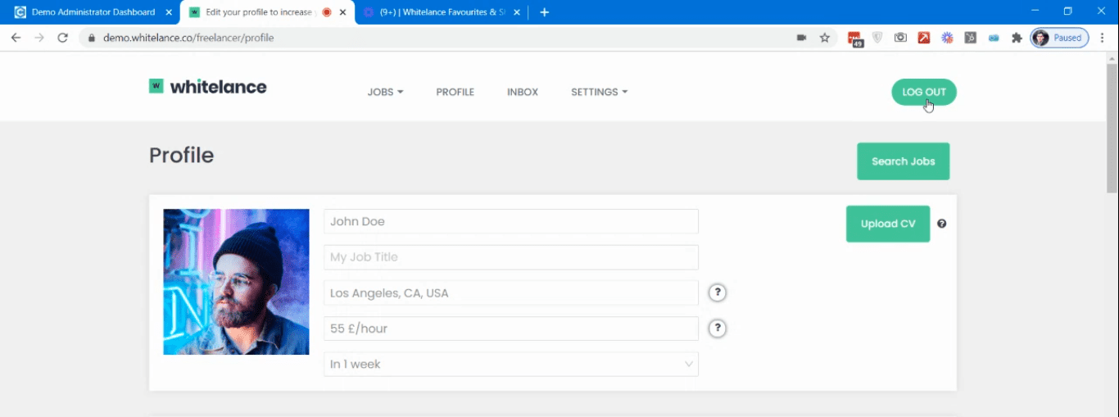Viewport: 1119px width, 417px height.
Task: Expand the JOBS dropdown menu
Action: 385,92
